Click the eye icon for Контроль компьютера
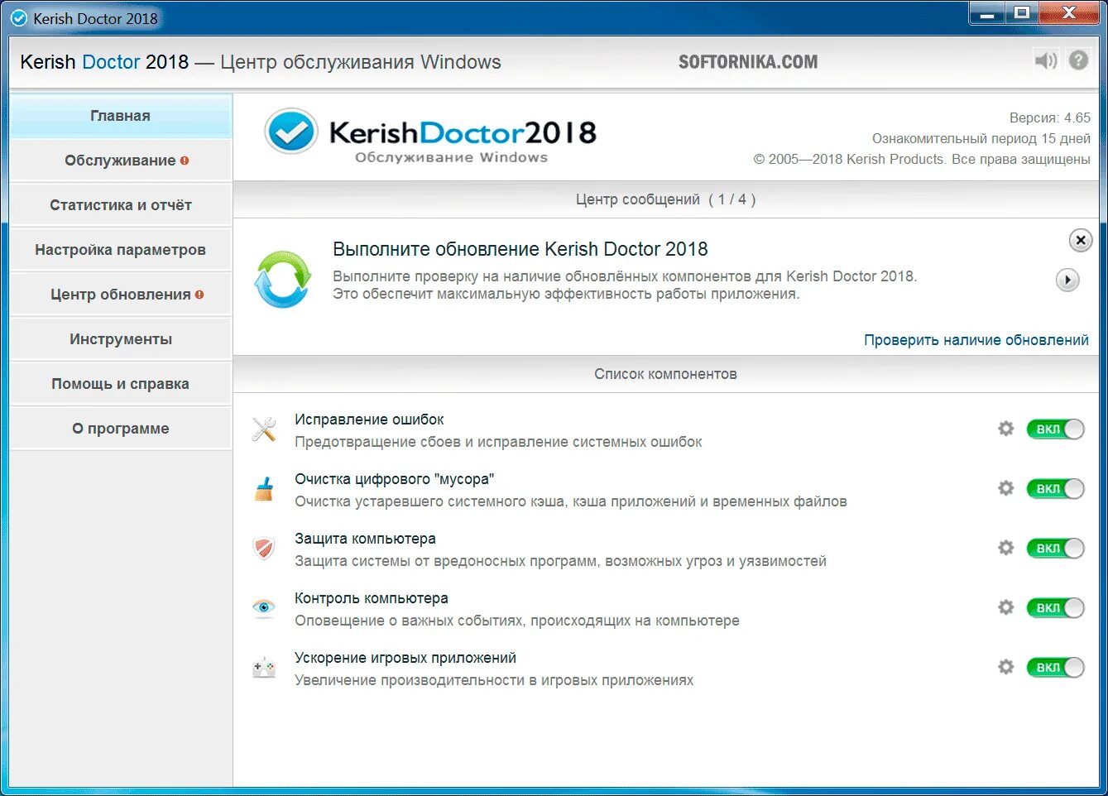1108x796 pixels. (263, 607)
